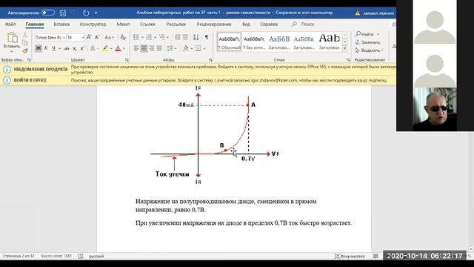Open the Quick Access Toolbar customize arrow

point(96,13)
